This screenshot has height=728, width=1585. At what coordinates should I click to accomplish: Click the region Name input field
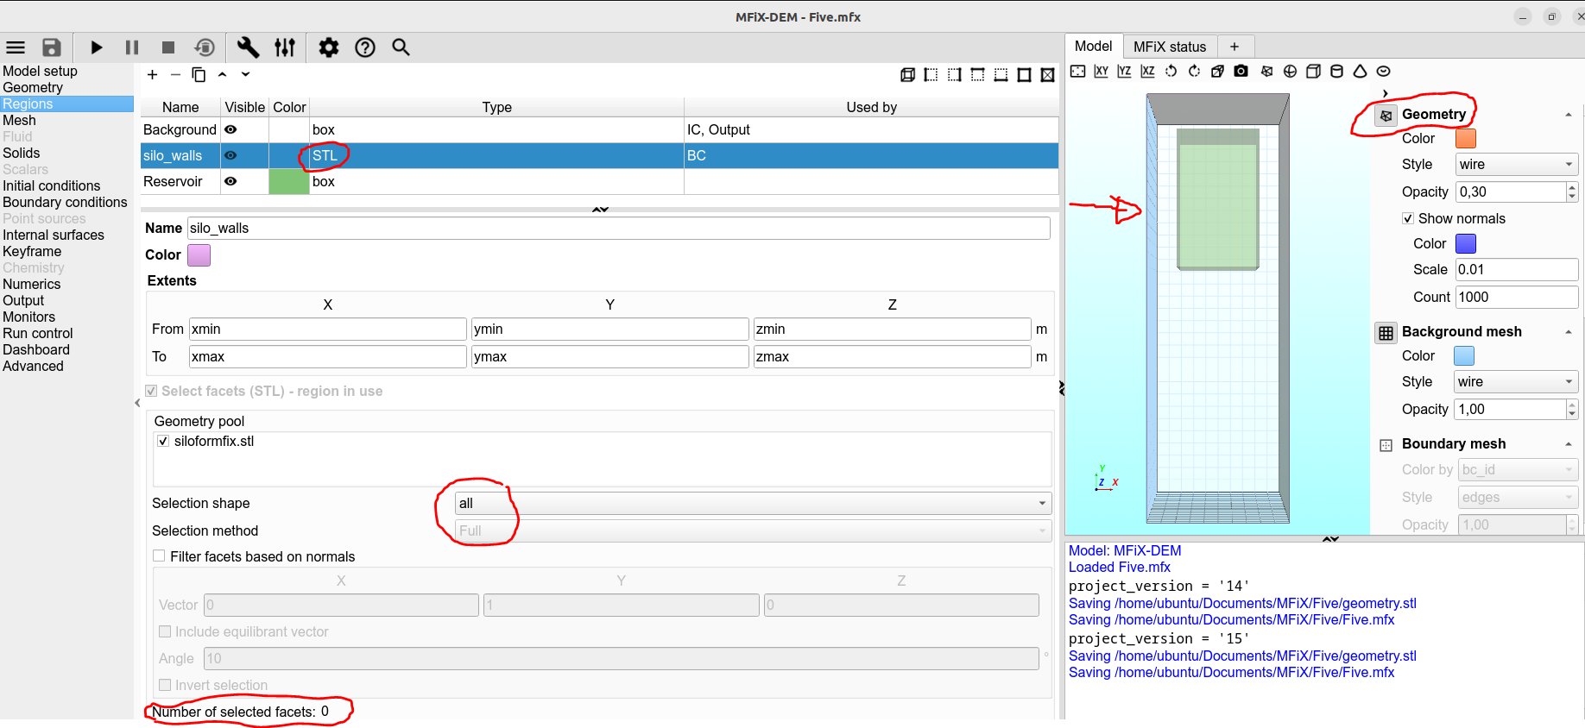point(617,229)
